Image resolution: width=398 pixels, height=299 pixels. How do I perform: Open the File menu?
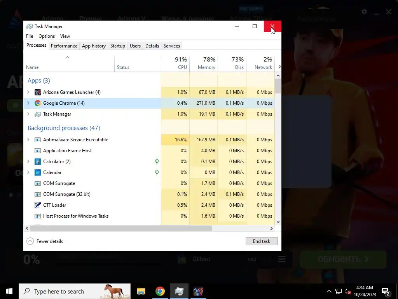point(30,36)
